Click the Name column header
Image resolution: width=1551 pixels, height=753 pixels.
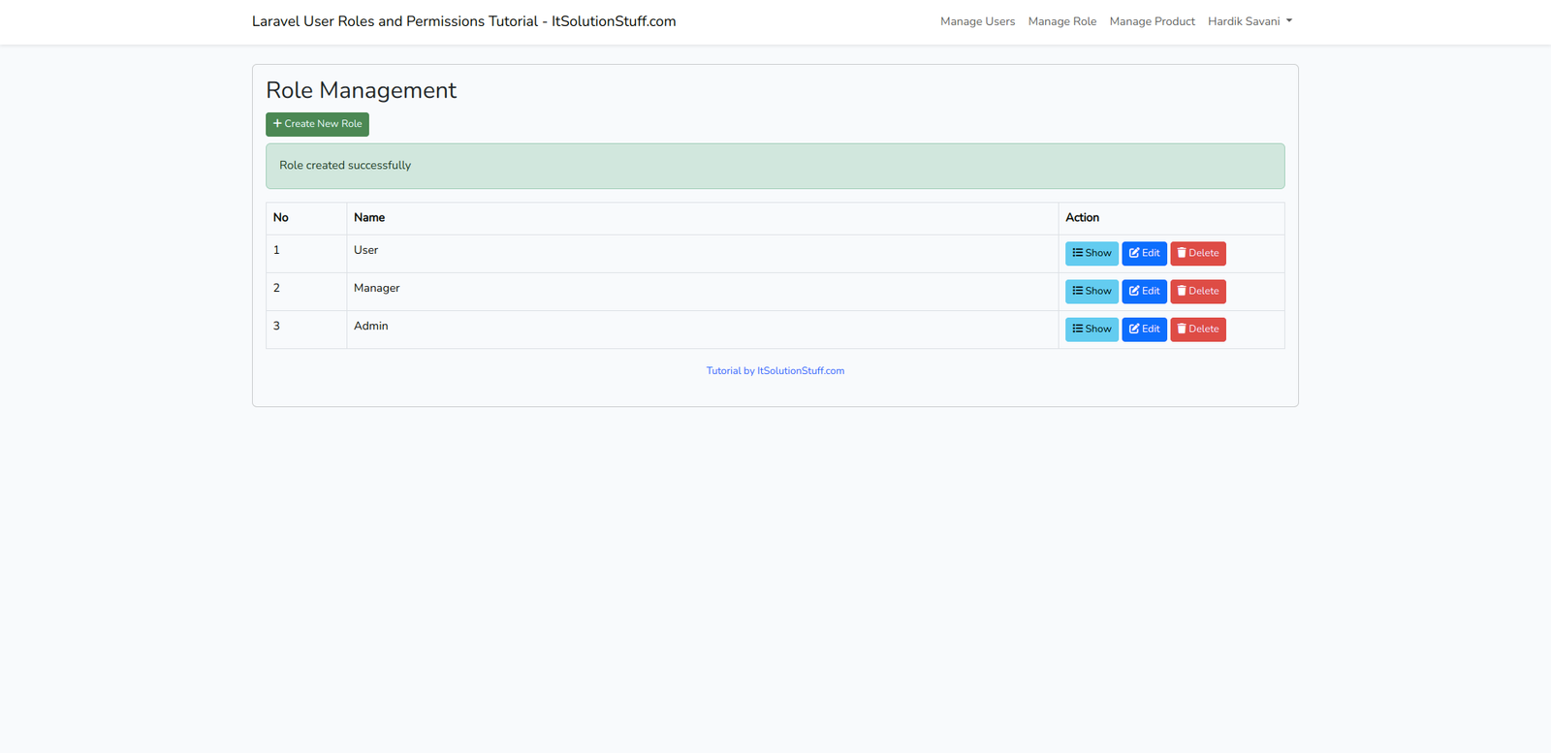click(x=369, y=218)
